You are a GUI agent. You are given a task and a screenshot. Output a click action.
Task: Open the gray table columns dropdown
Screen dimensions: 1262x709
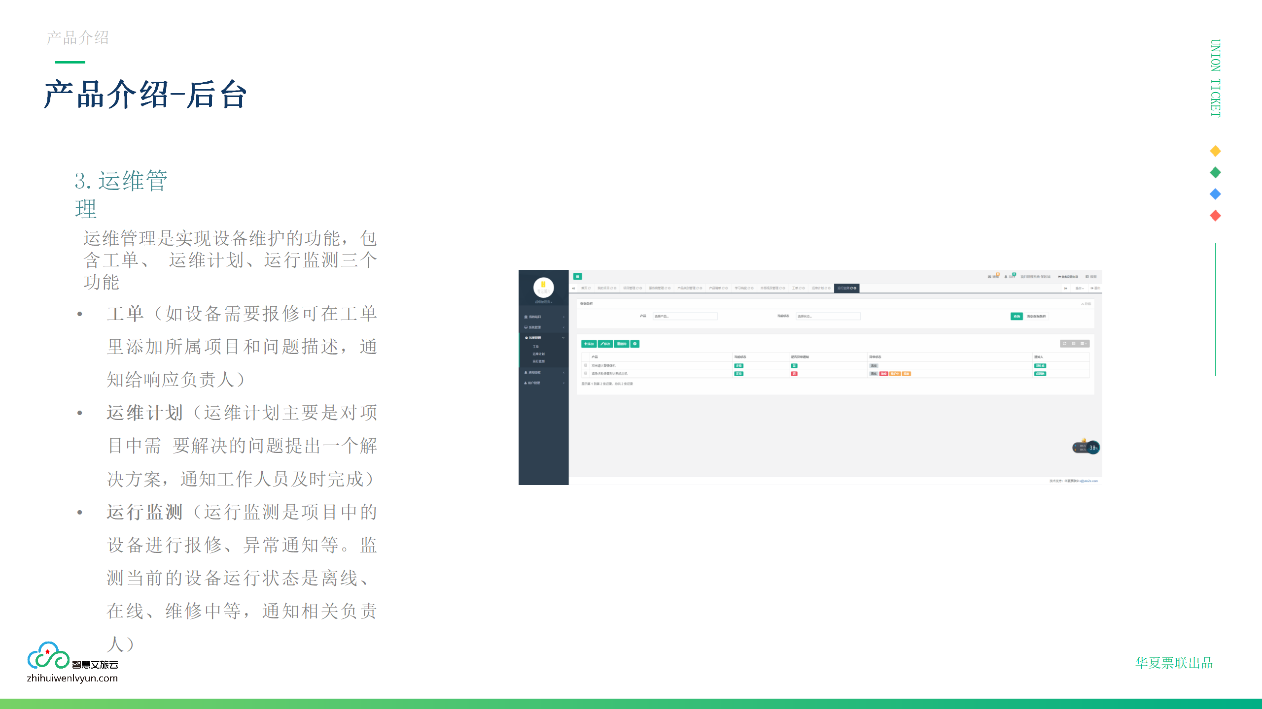(1084, 344)
